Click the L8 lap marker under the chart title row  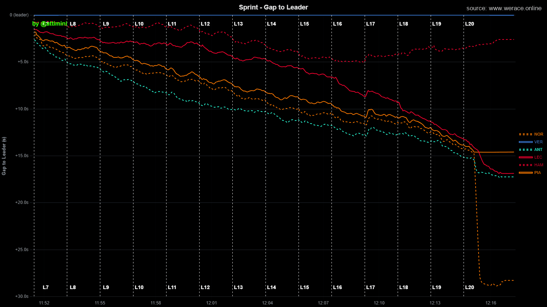(73, 24)
